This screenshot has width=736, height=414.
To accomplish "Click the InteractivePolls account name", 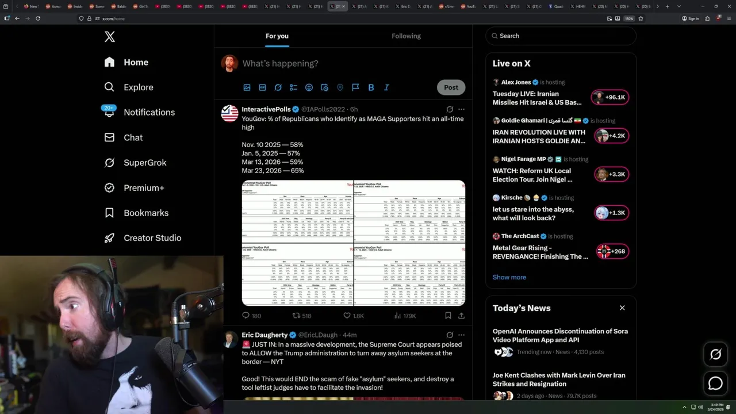I will (x=266, y=109).
